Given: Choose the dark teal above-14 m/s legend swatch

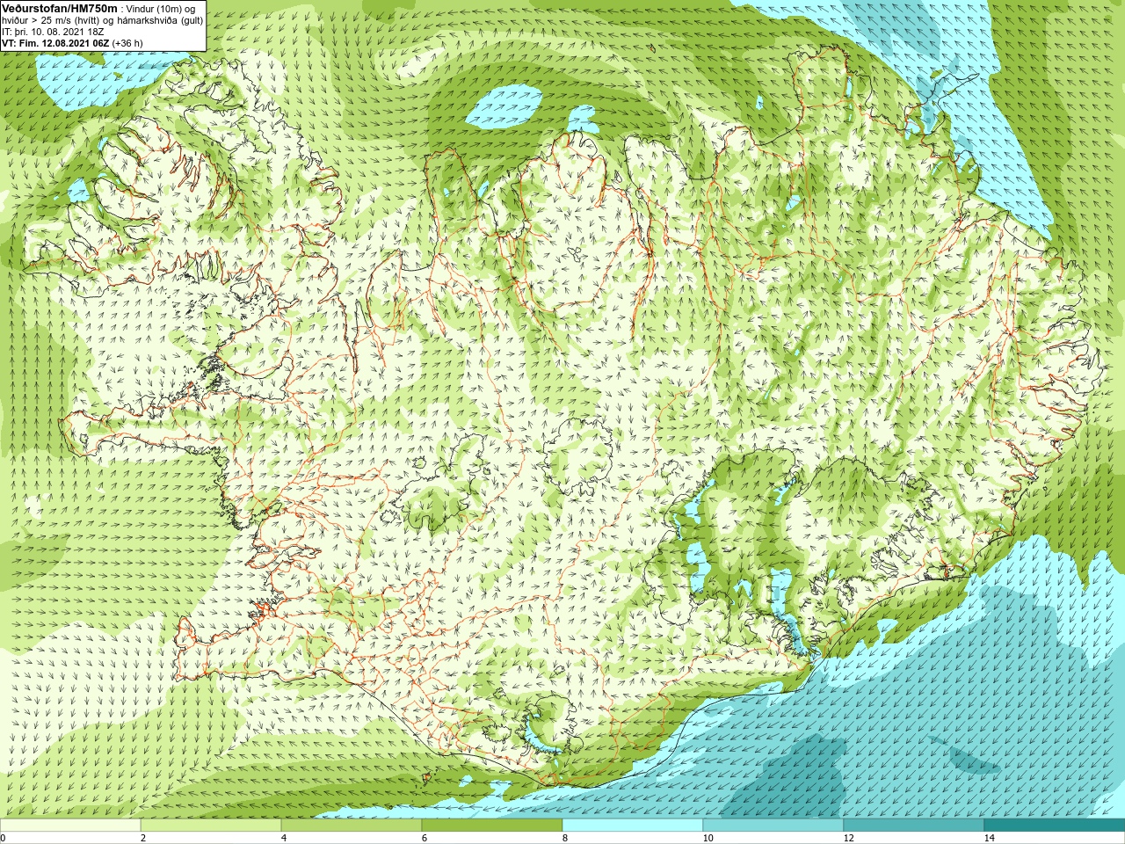Looking at the screenshot, I should click(1055, 826).
